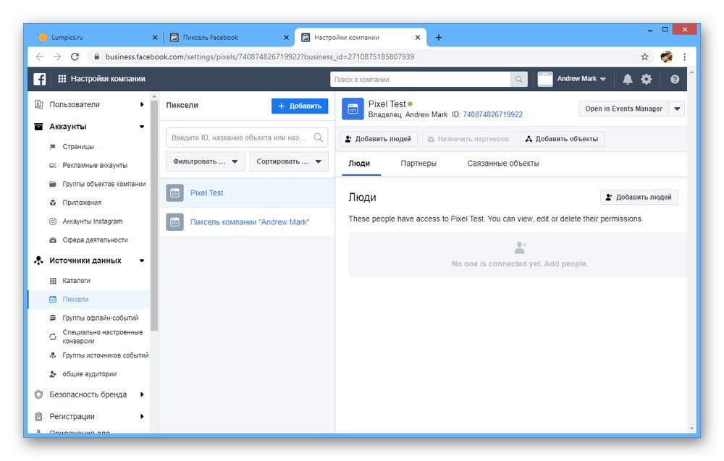Screen dimensions: 724x461
Task: Open the settings gear icon
Action: tap(647, 79)
